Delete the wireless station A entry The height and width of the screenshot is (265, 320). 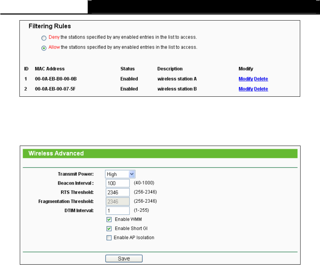(x=261, y=79)
